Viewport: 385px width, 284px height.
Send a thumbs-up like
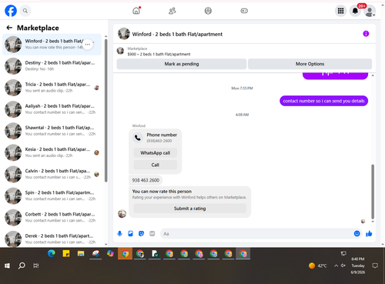[369, 233]
